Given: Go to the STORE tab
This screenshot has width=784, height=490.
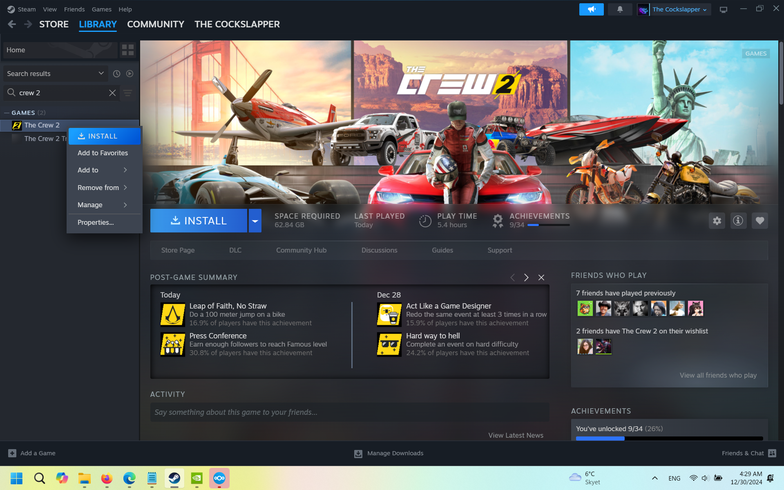Looking at the screenshot, I should tap(54, 24).
